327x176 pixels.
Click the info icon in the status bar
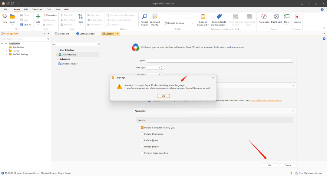3,173
